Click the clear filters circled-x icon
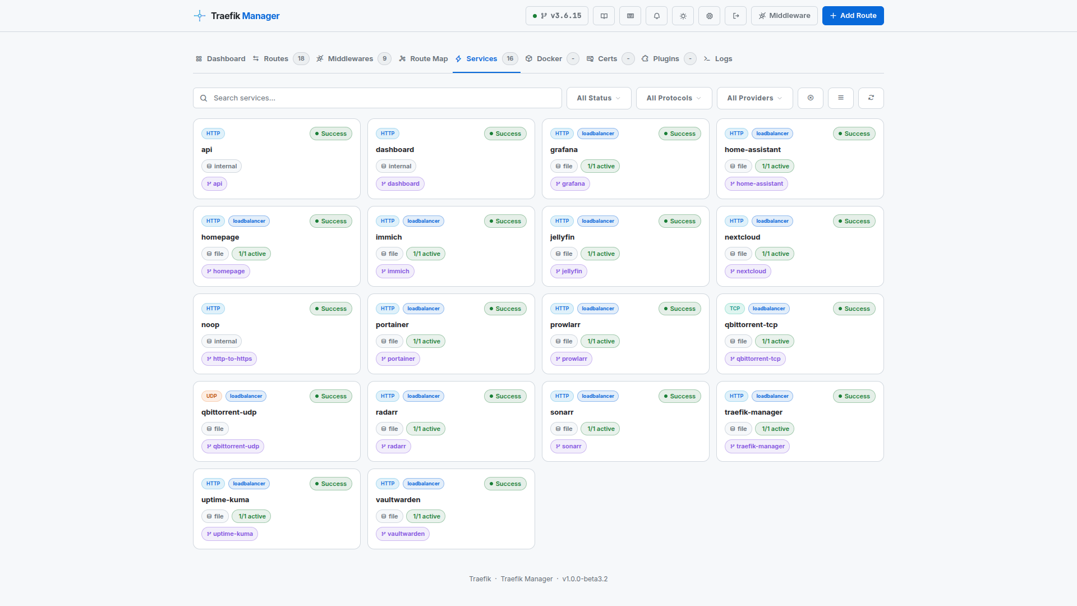 (x=811, y=98)
